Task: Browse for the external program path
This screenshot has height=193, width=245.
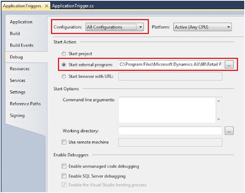Action: [x=229, y=65]
